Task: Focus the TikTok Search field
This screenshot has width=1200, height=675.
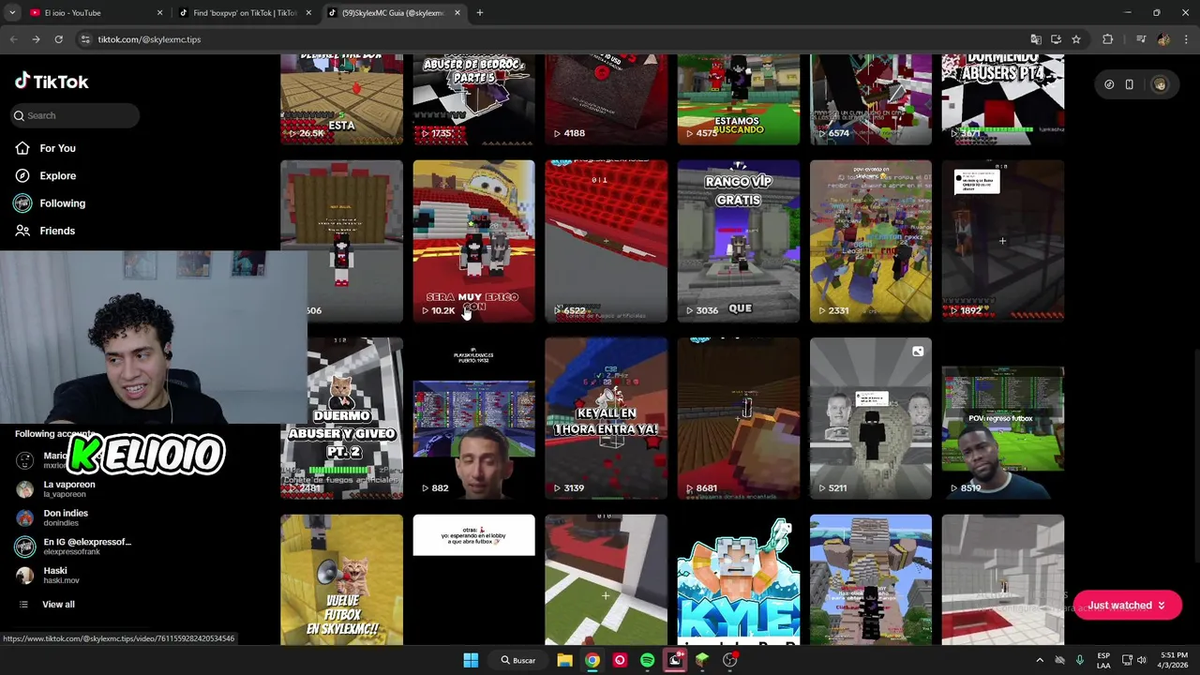Action: (x=76, y=115)
